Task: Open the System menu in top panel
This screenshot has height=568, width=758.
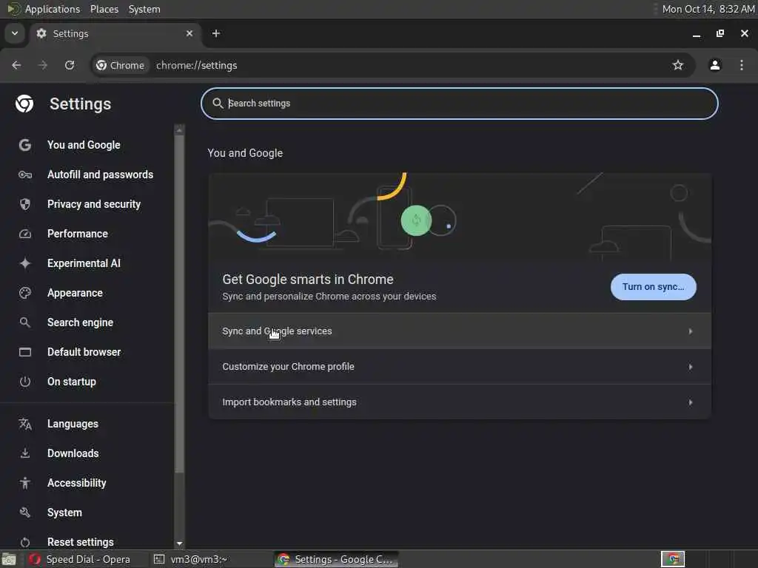Action: [x=144, y=9]
